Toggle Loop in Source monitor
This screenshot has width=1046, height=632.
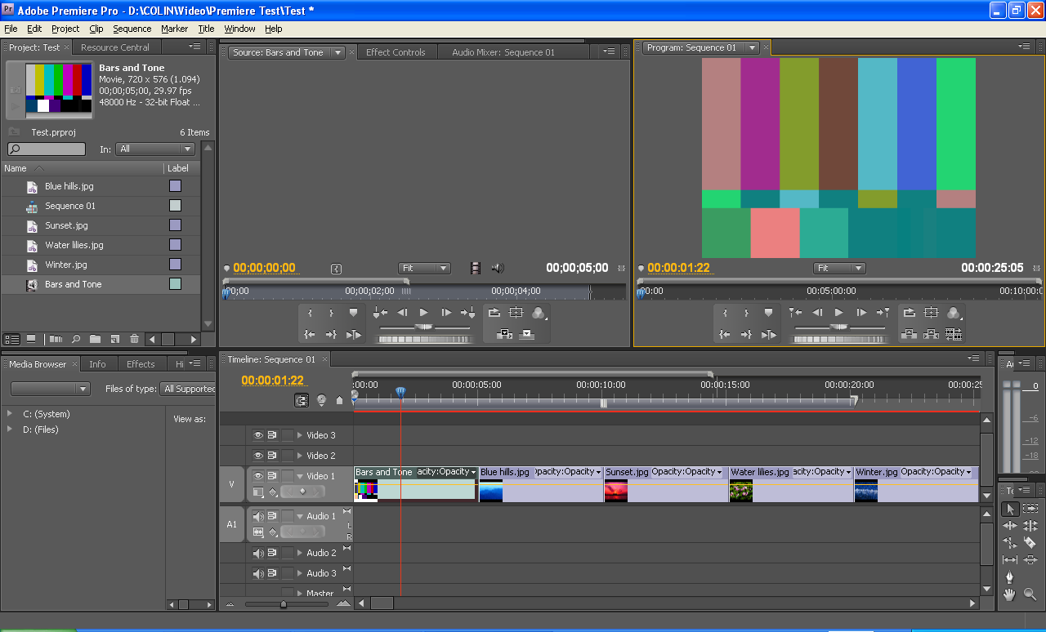tap(494, 313)
